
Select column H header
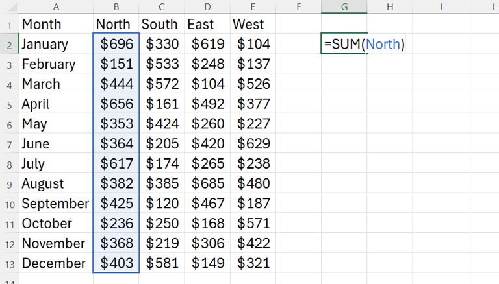(x=390, y=6)
